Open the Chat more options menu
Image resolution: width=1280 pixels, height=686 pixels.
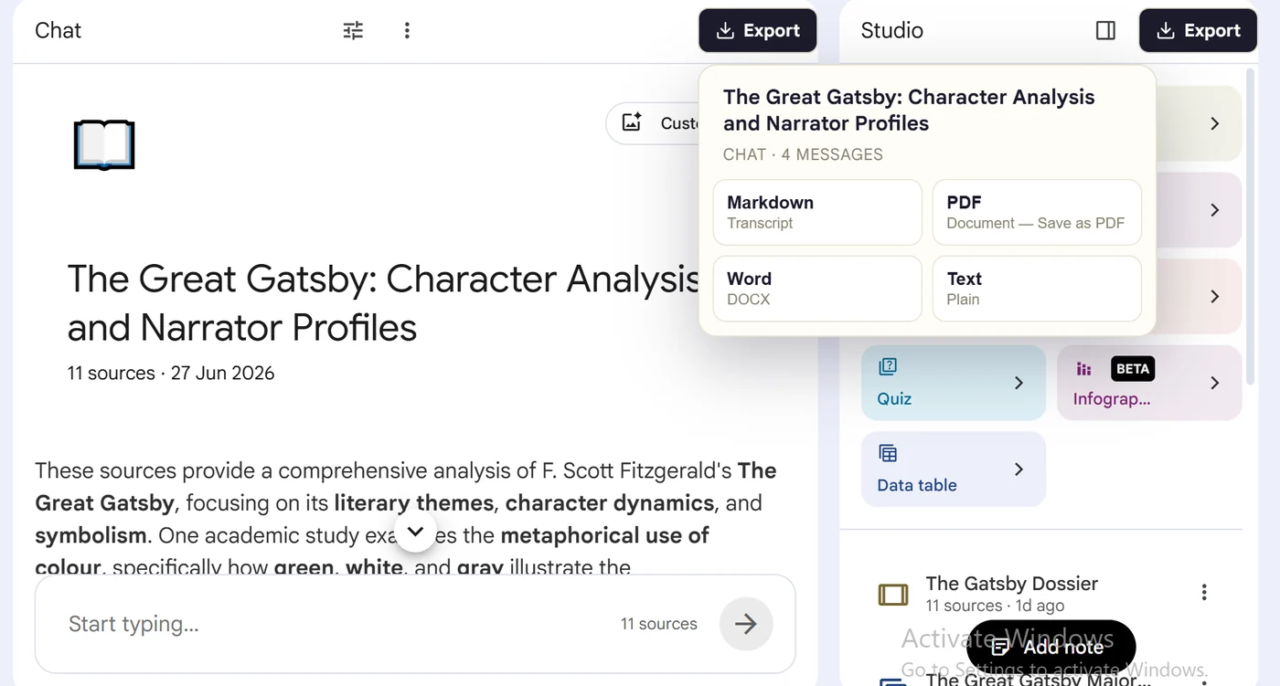(x=407, y=30)
